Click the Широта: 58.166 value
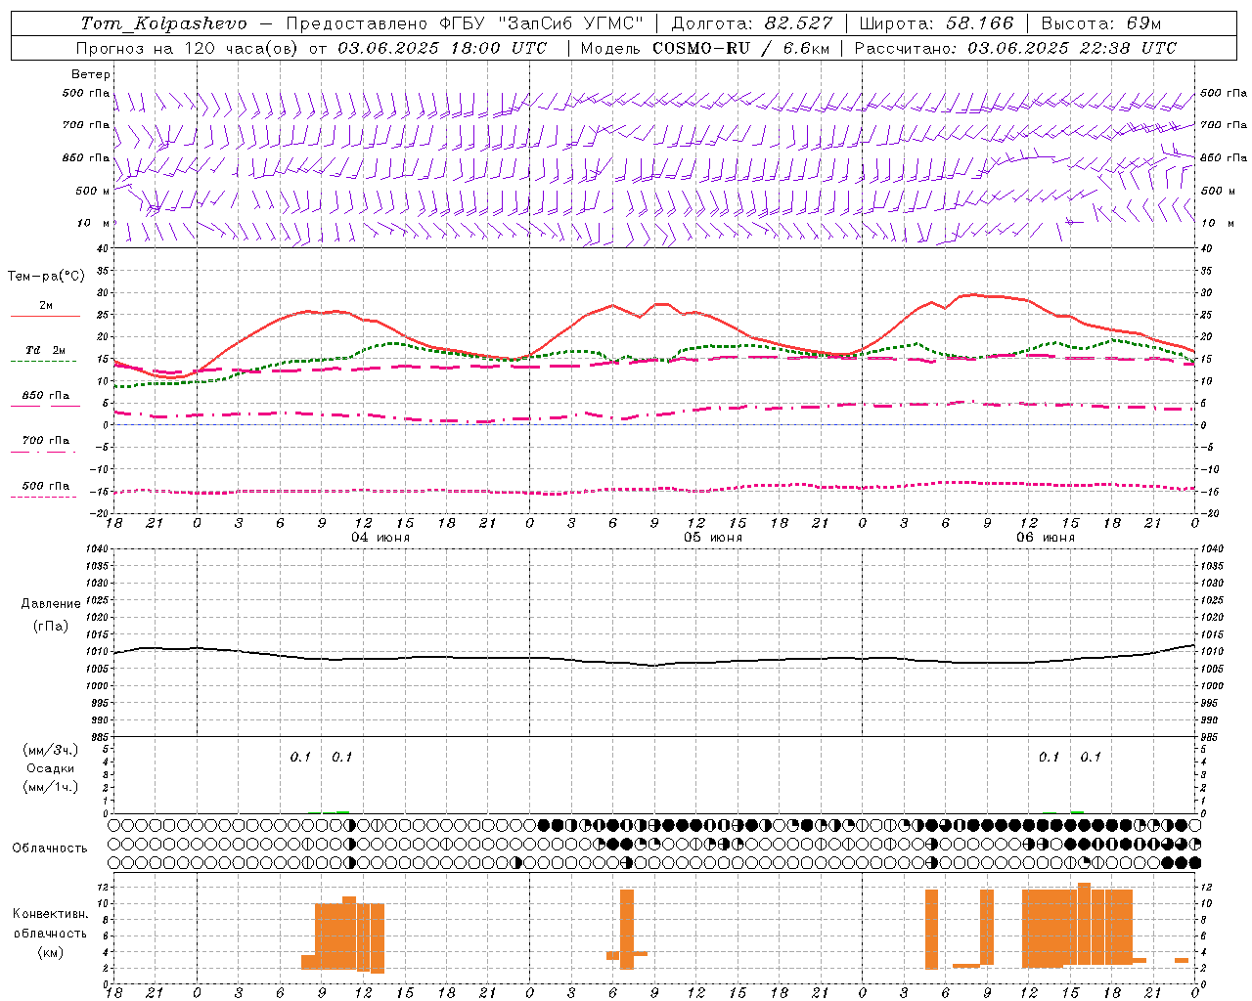This screenshot has width=1252, height=1001. 937,23
